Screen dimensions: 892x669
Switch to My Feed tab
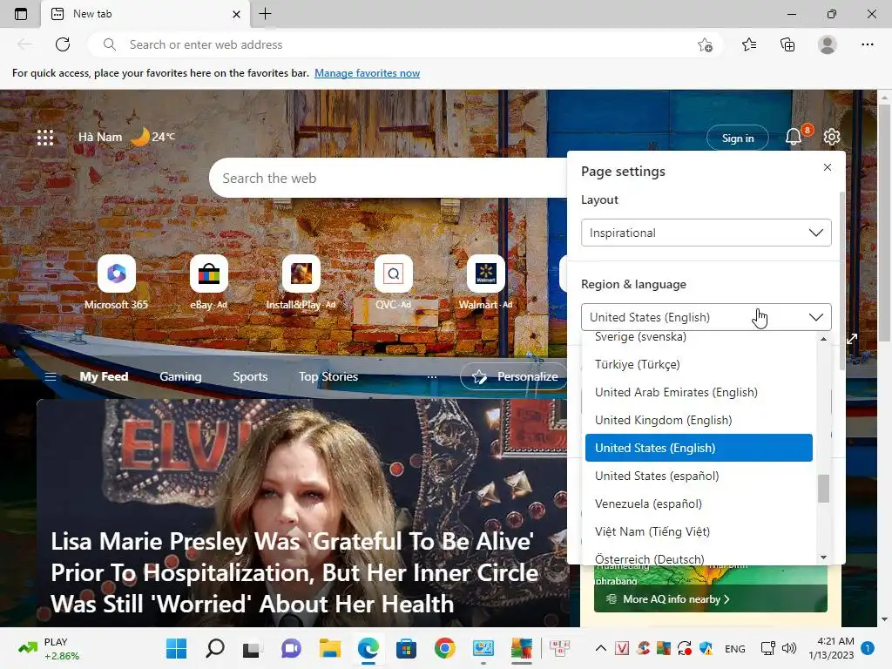coord(104,376)
